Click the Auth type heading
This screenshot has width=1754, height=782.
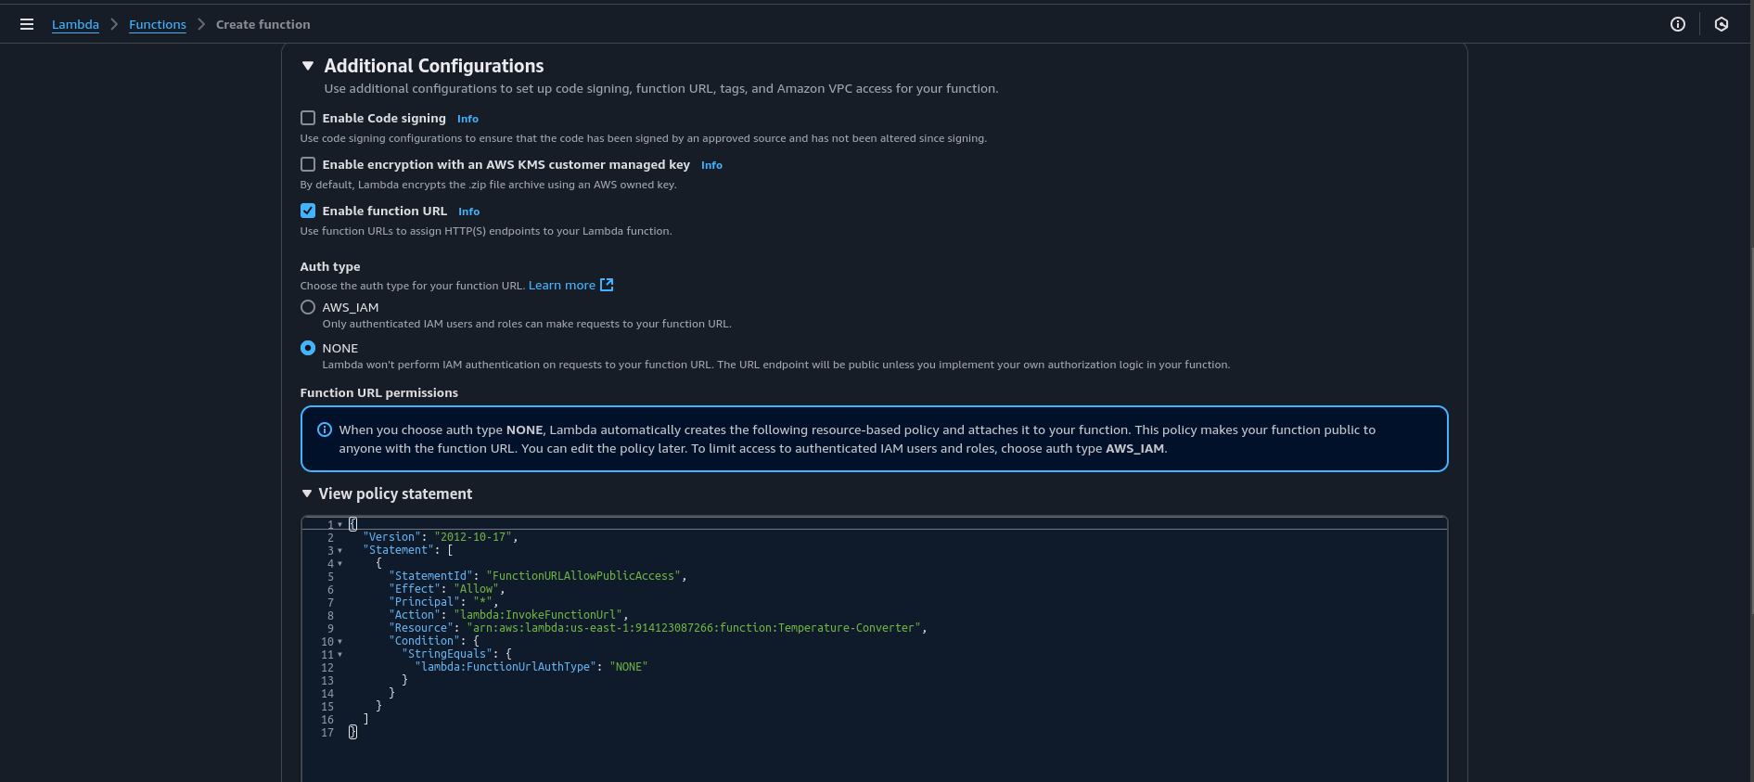(x=330, y=266)
